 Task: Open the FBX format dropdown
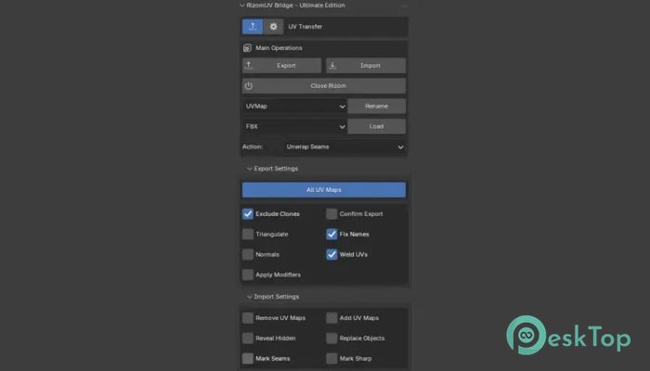pyautogui.click(x=294, y=126)
